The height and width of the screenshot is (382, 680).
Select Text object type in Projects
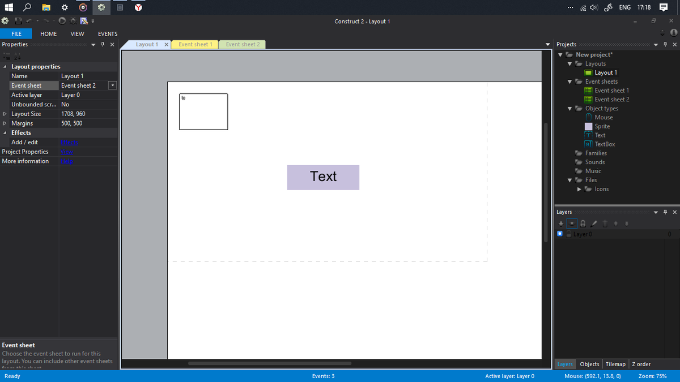pos(596,135)
